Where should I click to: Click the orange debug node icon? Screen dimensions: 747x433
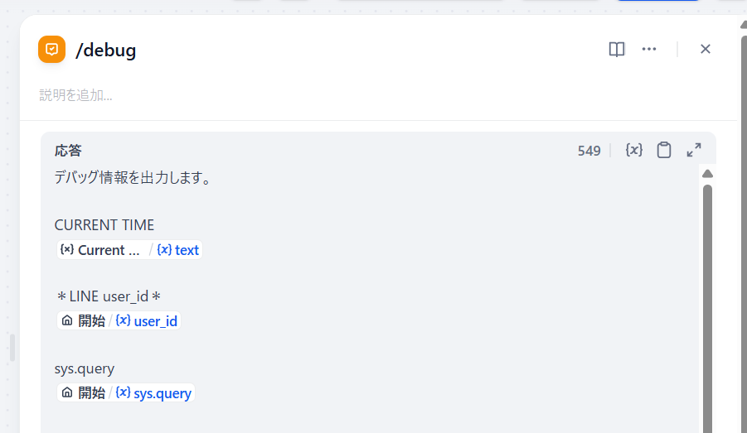tap(51, 50)
